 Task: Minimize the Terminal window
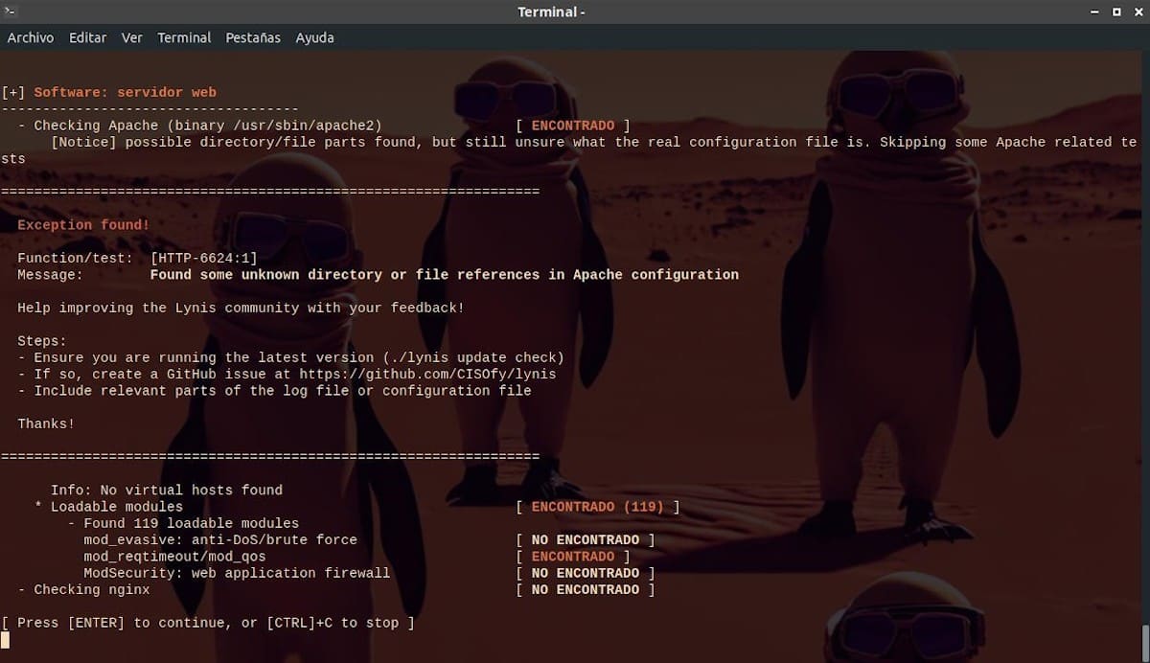[1095, 11]
